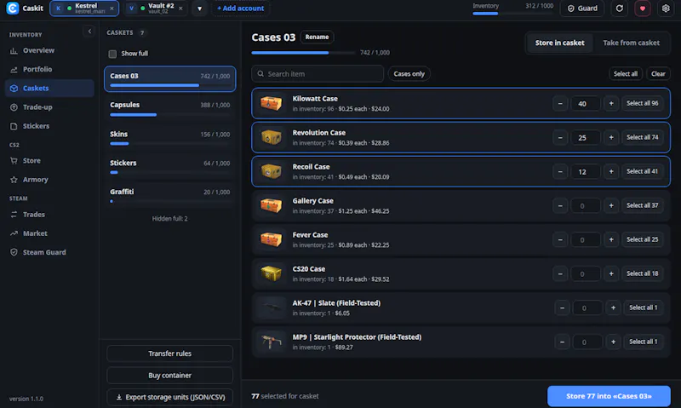Select the Capsules casket

(169, 108)
